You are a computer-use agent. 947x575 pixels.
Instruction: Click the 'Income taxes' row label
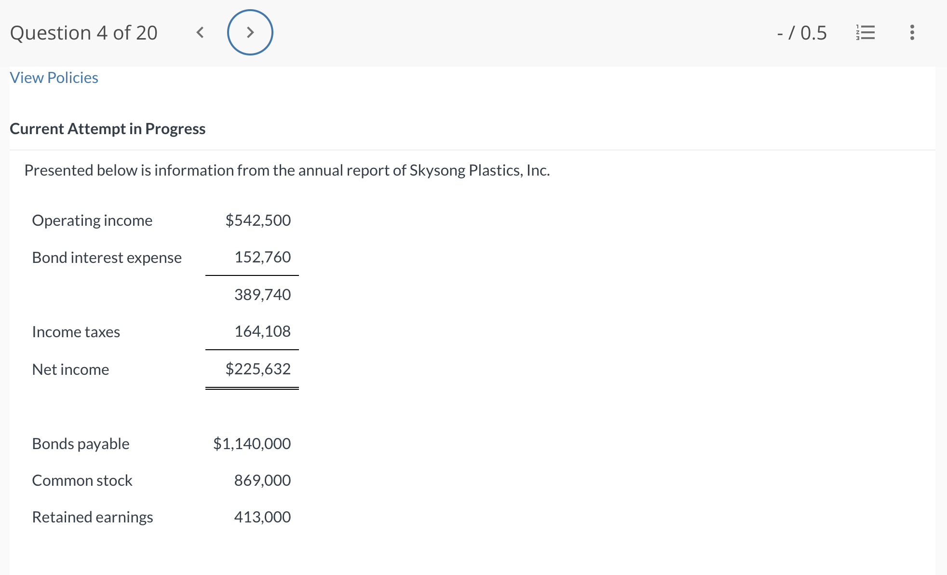click(76, 332)
